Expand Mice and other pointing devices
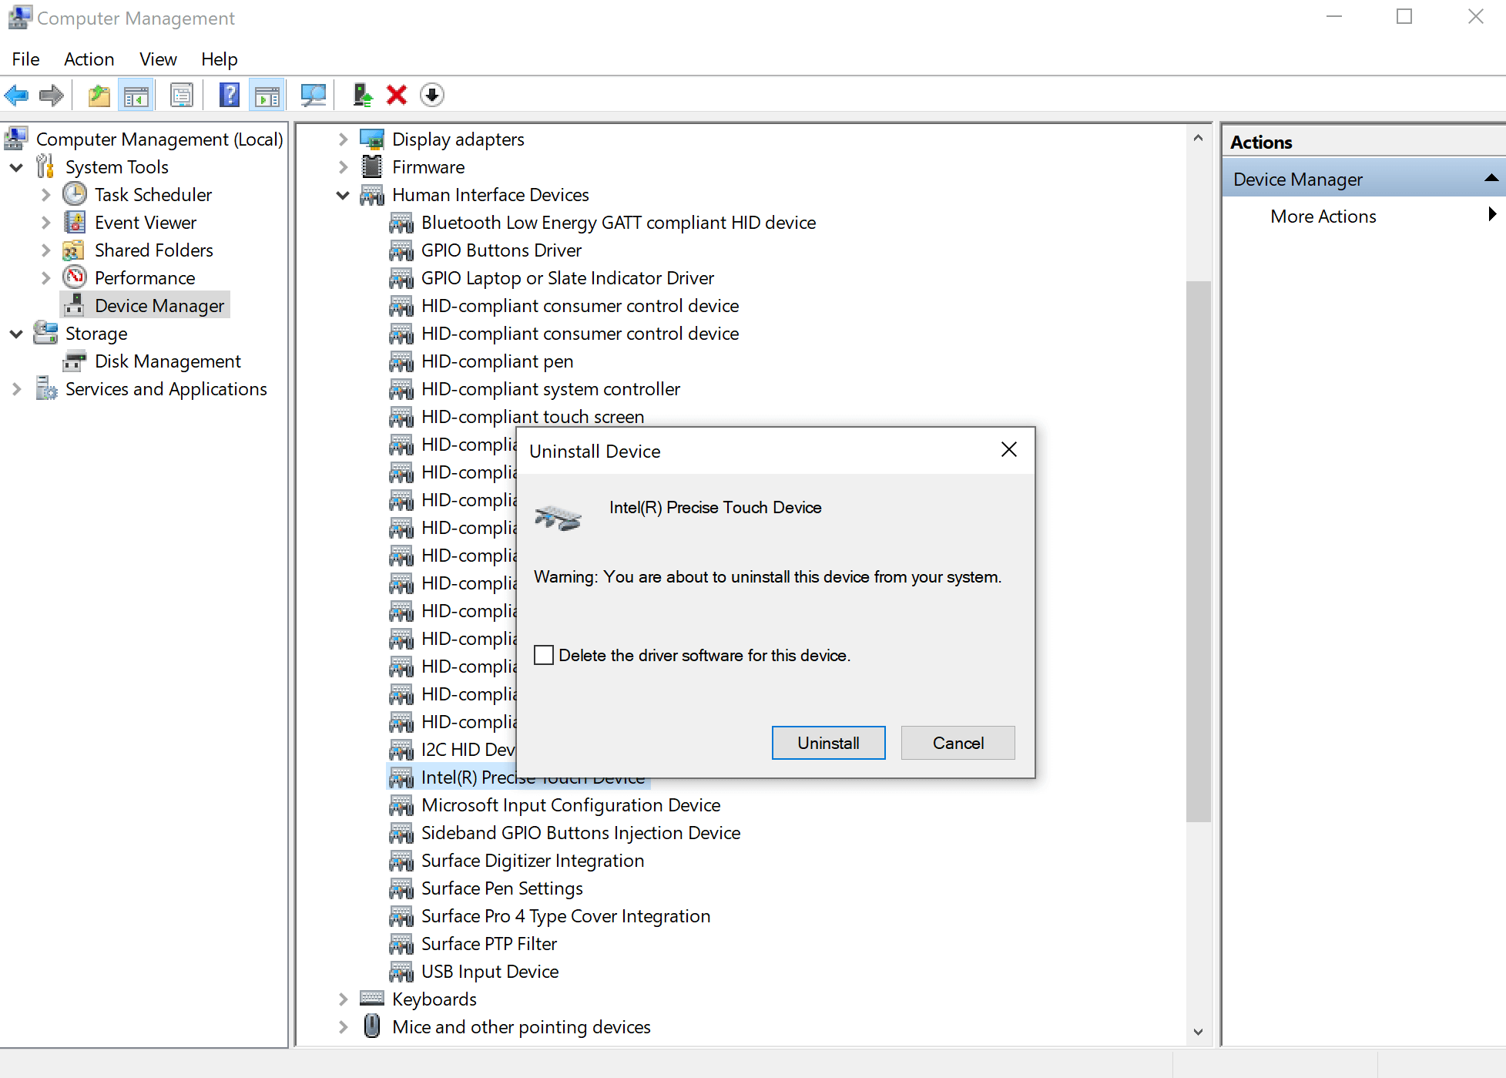1506x1078 pixels. pyautogui.click(x=343, y=1026)
